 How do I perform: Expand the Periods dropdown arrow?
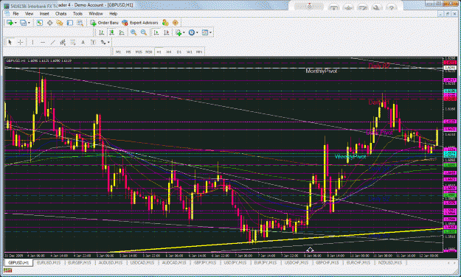tap(197, 33)
